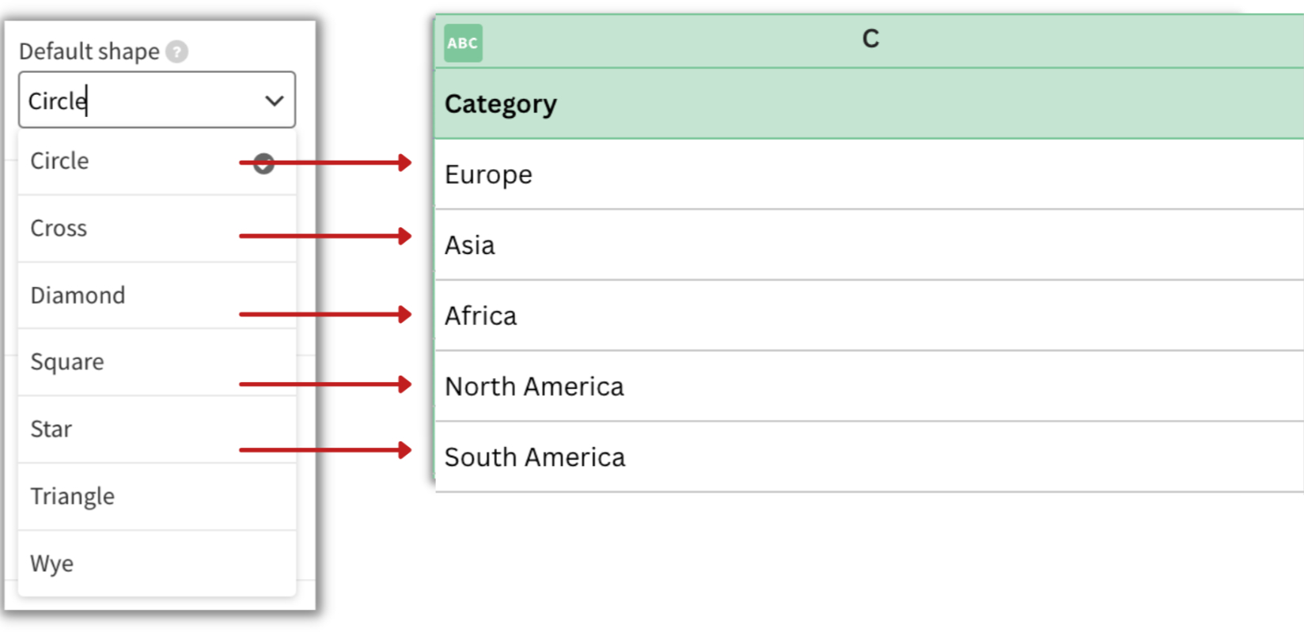Pick the Wye shape option
The image size is (1304, 632).
(52, 564)
